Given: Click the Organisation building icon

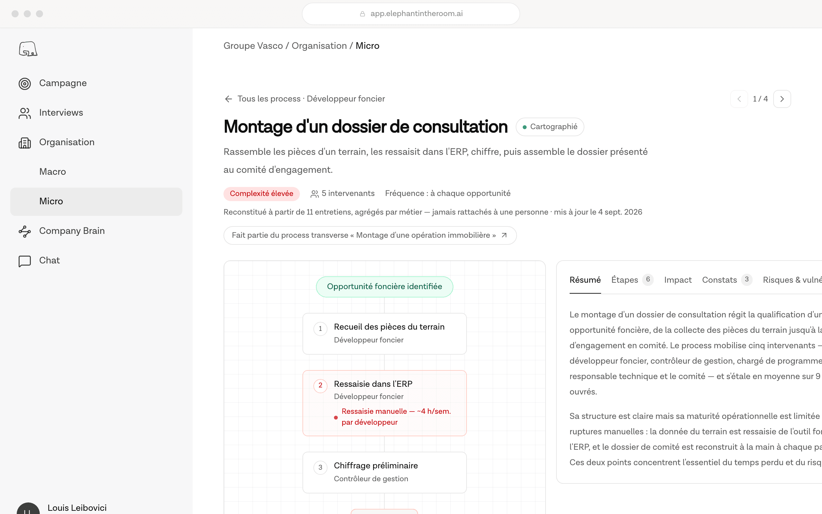Looking at the screenshot, I should point(25,143).
